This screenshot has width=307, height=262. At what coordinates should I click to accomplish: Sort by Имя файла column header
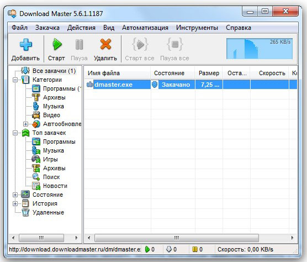click(x=118, y=73)
